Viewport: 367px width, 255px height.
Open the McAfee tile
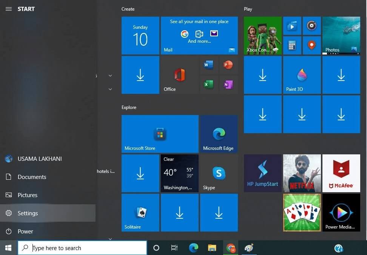pyautogui.click(x=341, y=173)
